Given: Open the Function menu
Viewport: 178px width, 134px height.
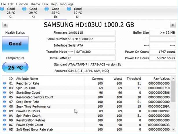Looking at the screenshot, I should tap(22, 4).
